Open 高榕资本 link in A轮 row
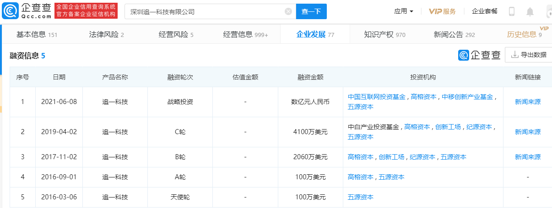Image resolution: width=552 pixels, height=208 pixels. [x=361, y=177]
